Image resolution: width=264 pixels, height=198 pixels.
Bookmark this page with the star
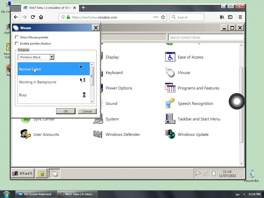point(163,17)
